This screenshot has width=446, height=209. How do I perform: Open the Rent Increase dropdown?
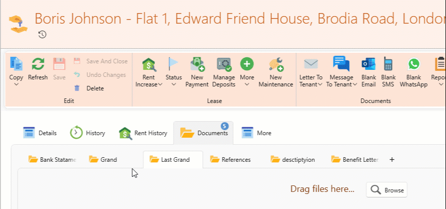[x=149, y=84]
